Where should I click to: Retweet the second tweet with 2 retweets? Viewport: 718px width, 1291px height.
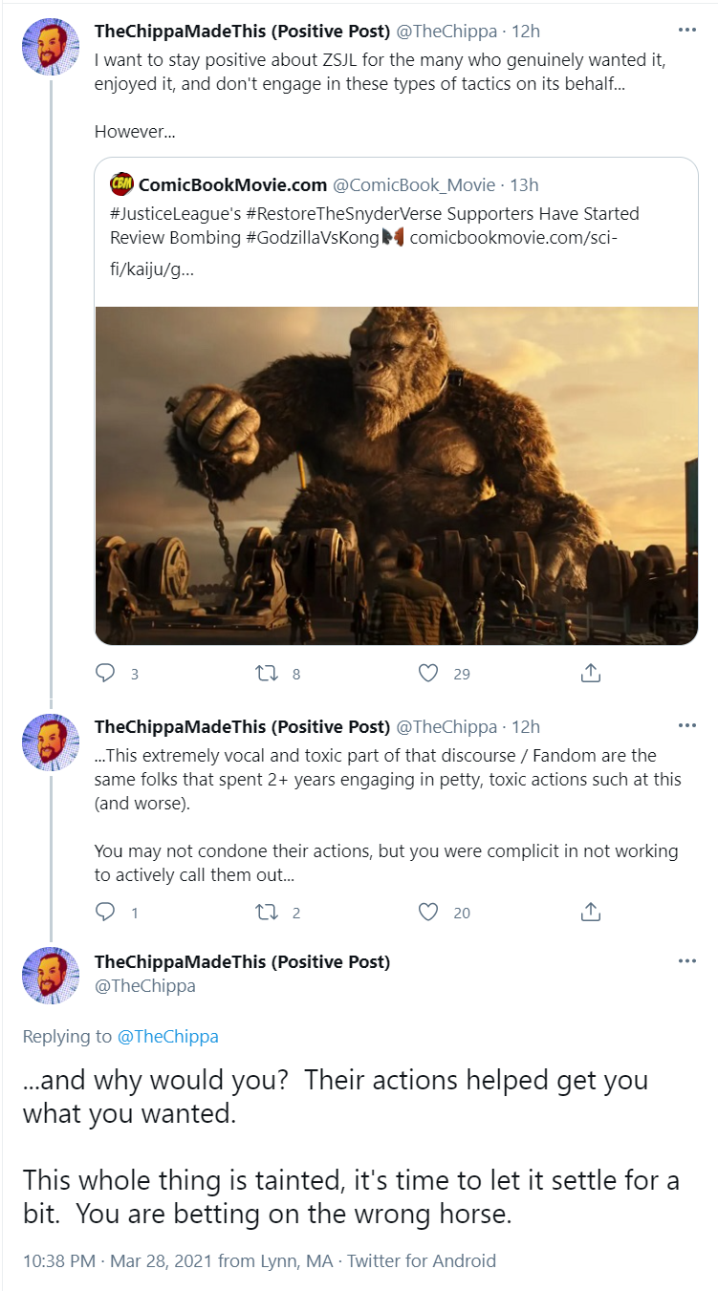(267, 913)
